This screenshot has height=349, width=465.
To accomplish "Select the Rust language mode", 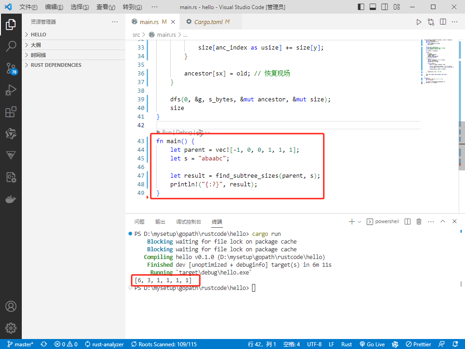I will (x=346, y=344).
